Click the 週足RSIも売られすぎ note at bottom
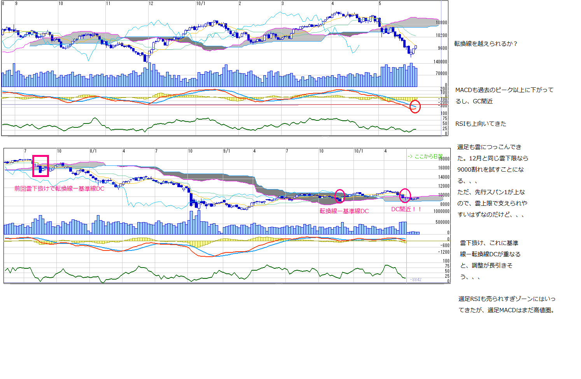 tap(507, 304)
